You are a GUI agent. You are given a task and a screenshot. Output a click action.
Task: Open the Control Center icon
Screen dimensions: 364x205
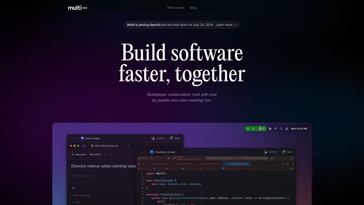tap(287, 129)
